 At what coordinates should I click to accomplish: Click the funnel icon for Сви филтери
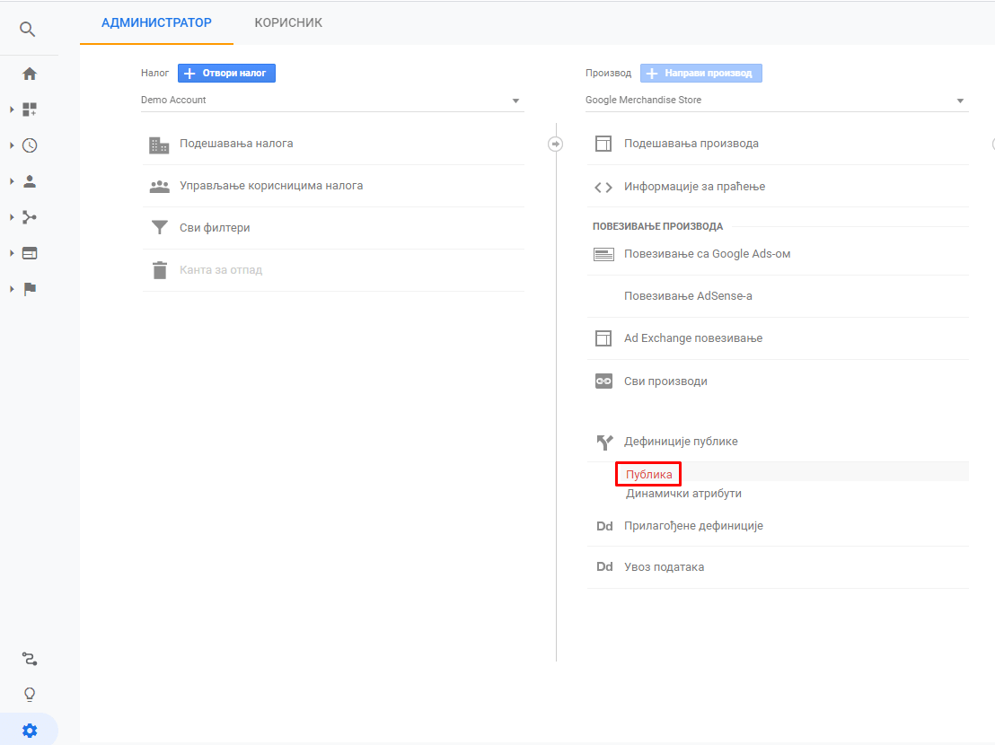[x=159, y=228]
